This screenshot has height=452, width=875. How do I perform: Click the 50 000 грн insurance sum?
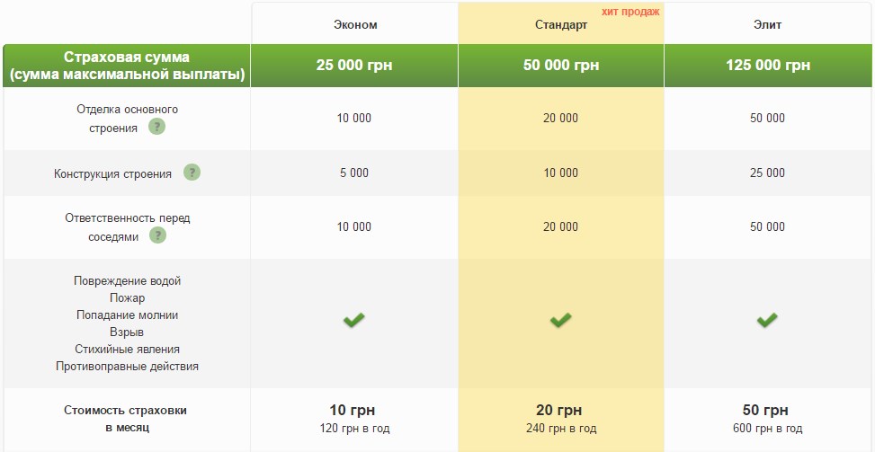561,66
